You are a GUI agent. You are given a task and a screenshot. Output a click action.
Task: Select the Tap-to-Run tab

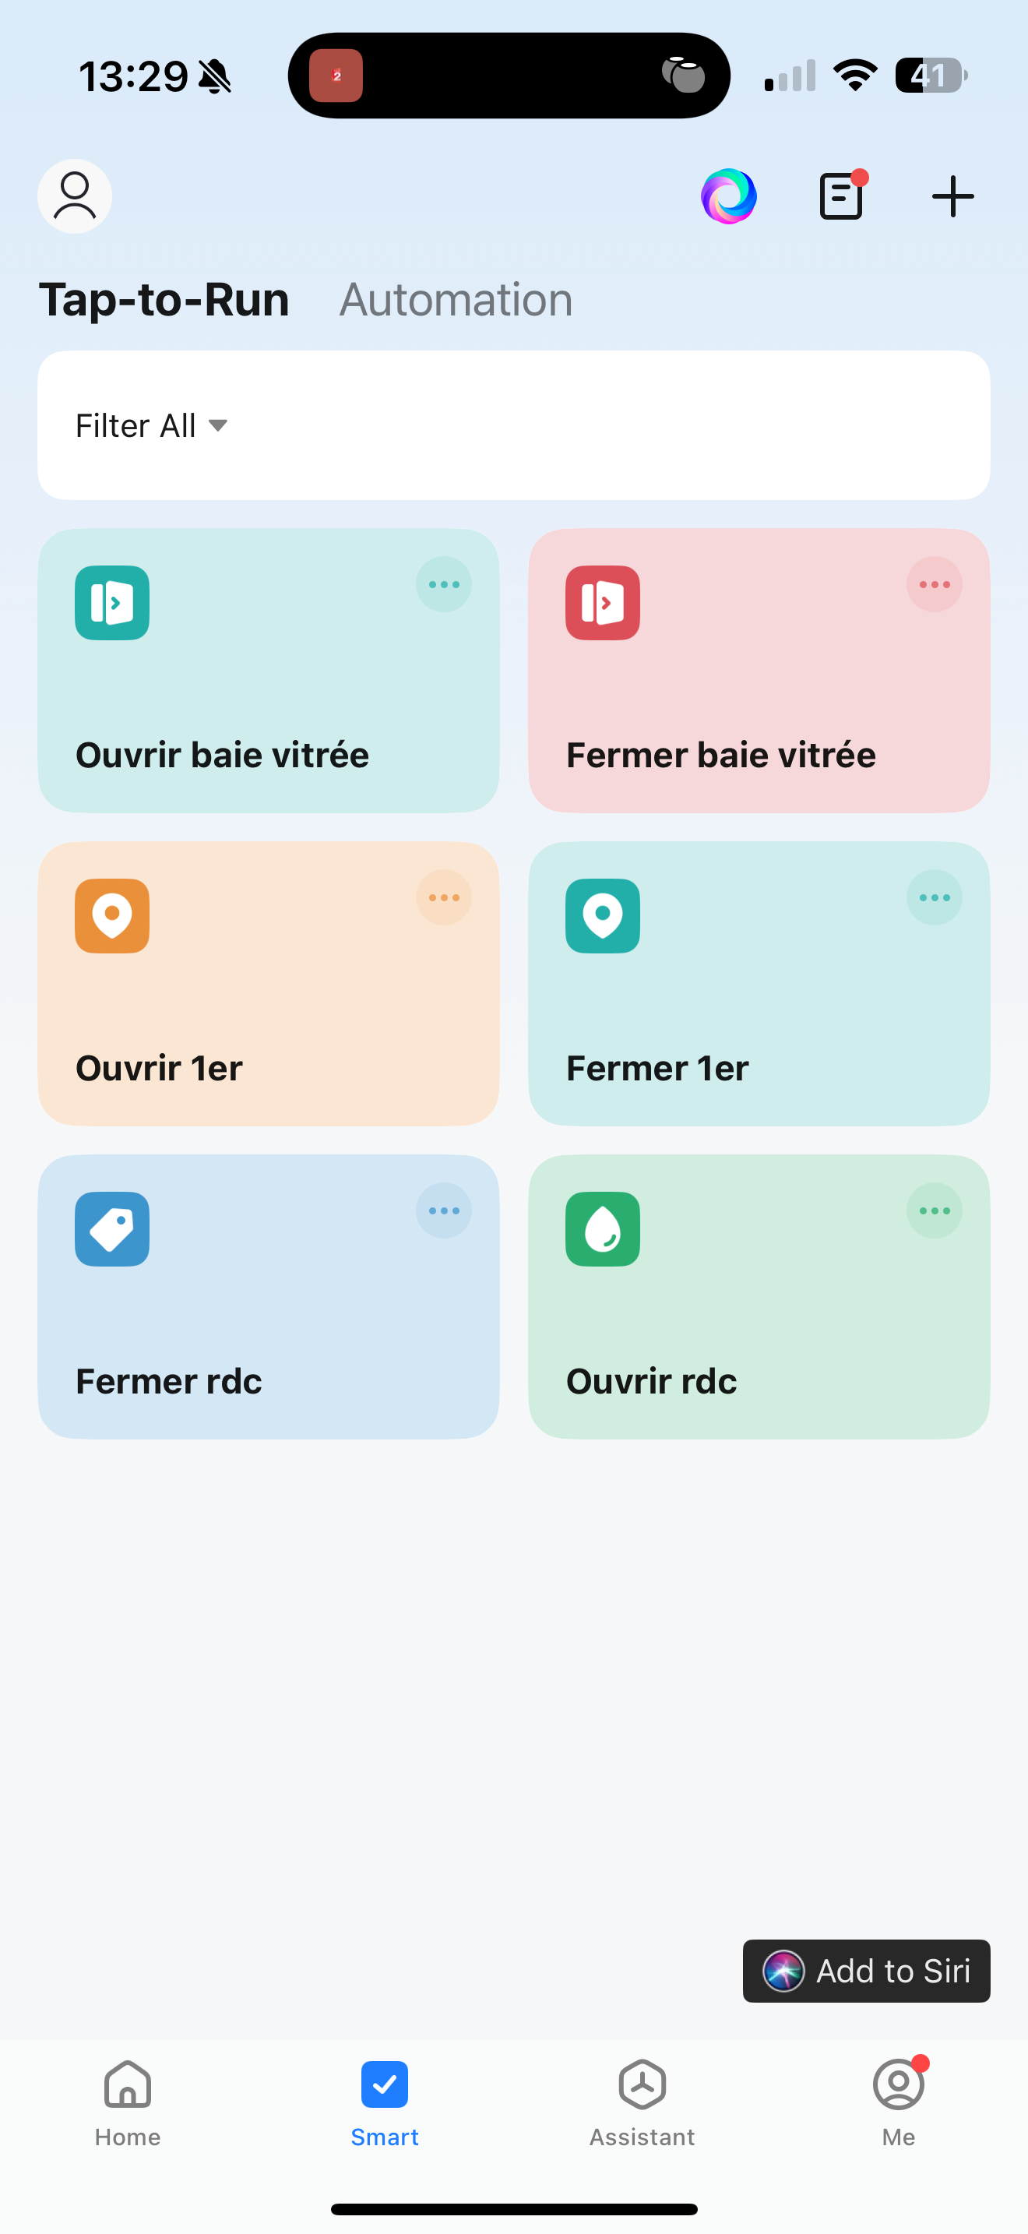[x=164, y=300]
